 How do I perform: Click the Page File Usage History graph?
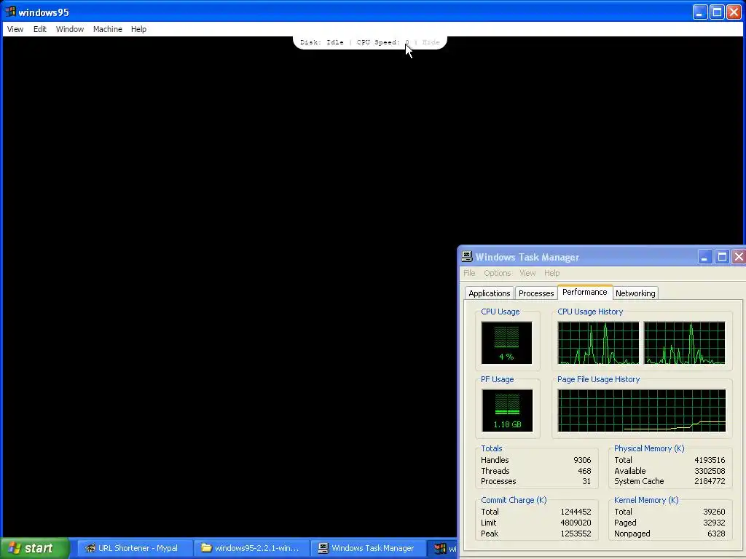click(642, 411)
